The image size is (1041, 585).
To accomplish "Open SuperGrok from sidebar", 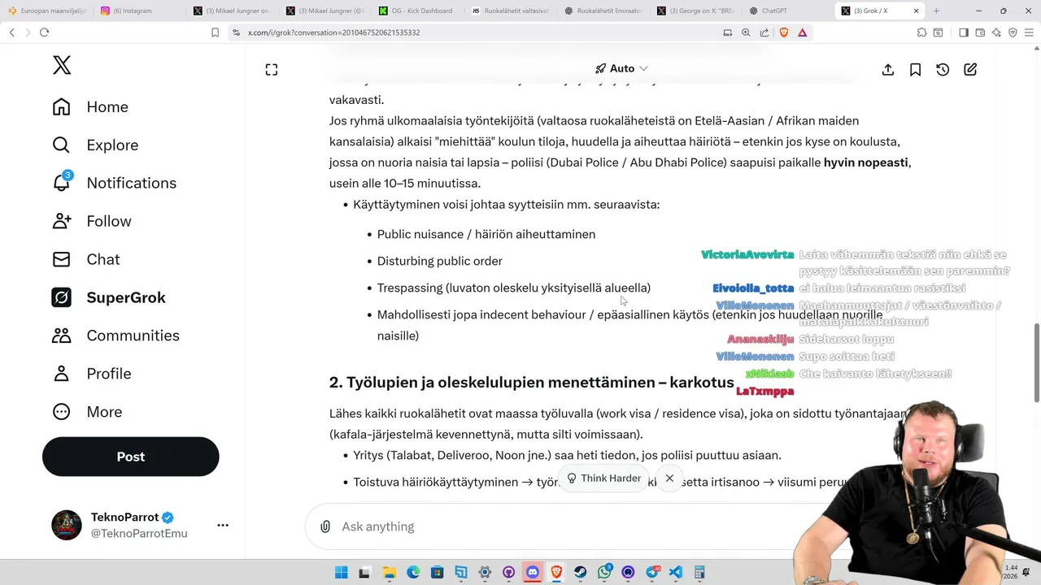I will click(108, 298).
